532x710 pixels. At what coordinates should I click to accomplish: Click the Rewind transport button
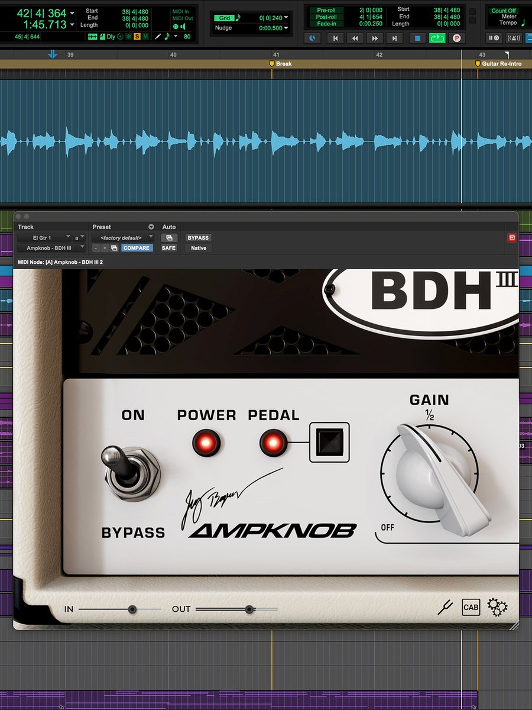coord(355,38)
